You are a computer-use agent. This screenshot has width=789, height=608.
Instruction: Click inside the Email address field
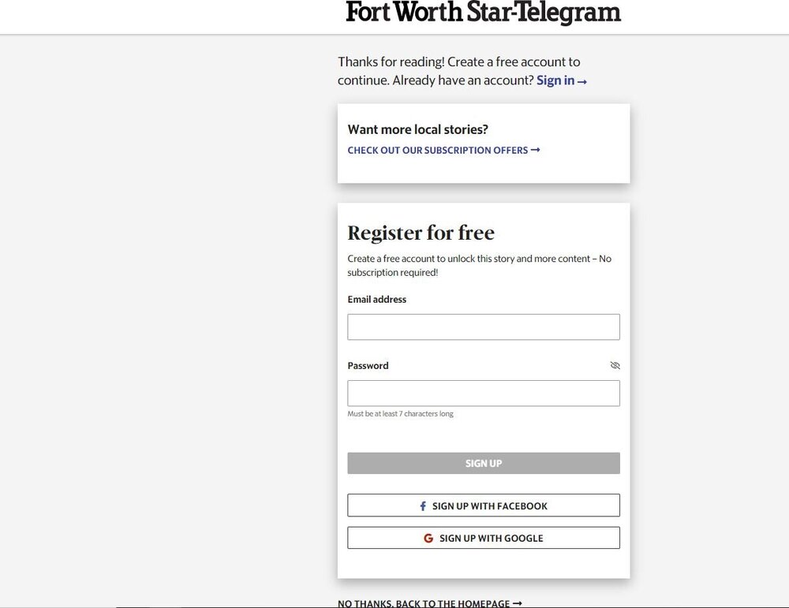[x=484, y=326]
